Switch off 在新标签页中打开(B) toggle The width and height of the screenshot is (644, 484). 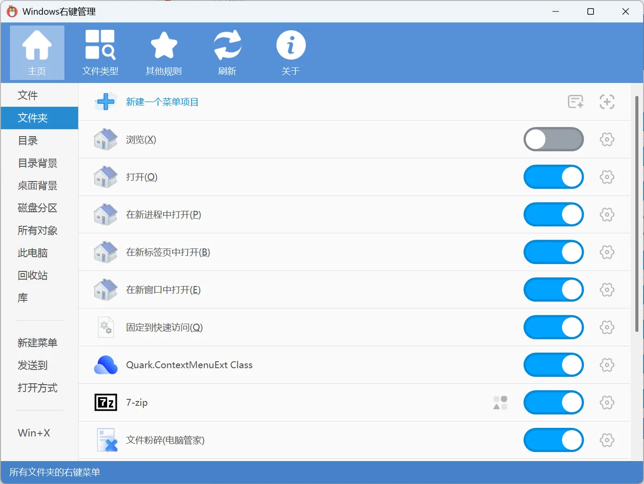(553, 252)
